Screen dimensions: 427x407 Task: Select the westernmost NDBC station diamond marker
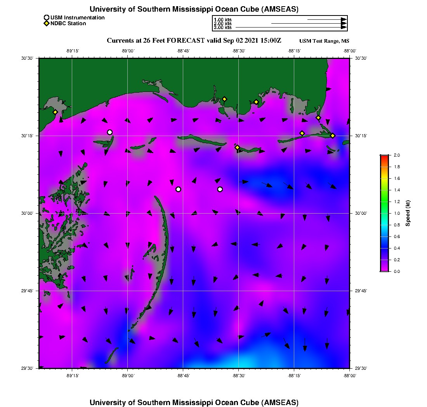click(55, 112)
